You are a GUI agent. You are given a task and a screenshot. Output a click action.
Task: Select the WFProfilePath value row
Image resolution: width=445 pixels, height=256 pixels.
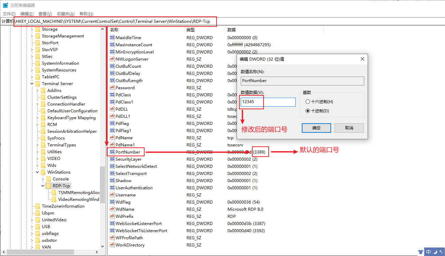tap(215, 238)
